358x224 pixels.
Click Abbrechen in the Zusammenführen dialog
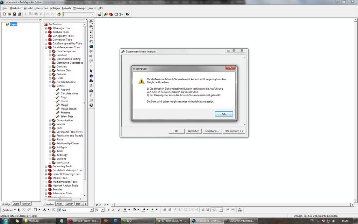tap(193, 131)
